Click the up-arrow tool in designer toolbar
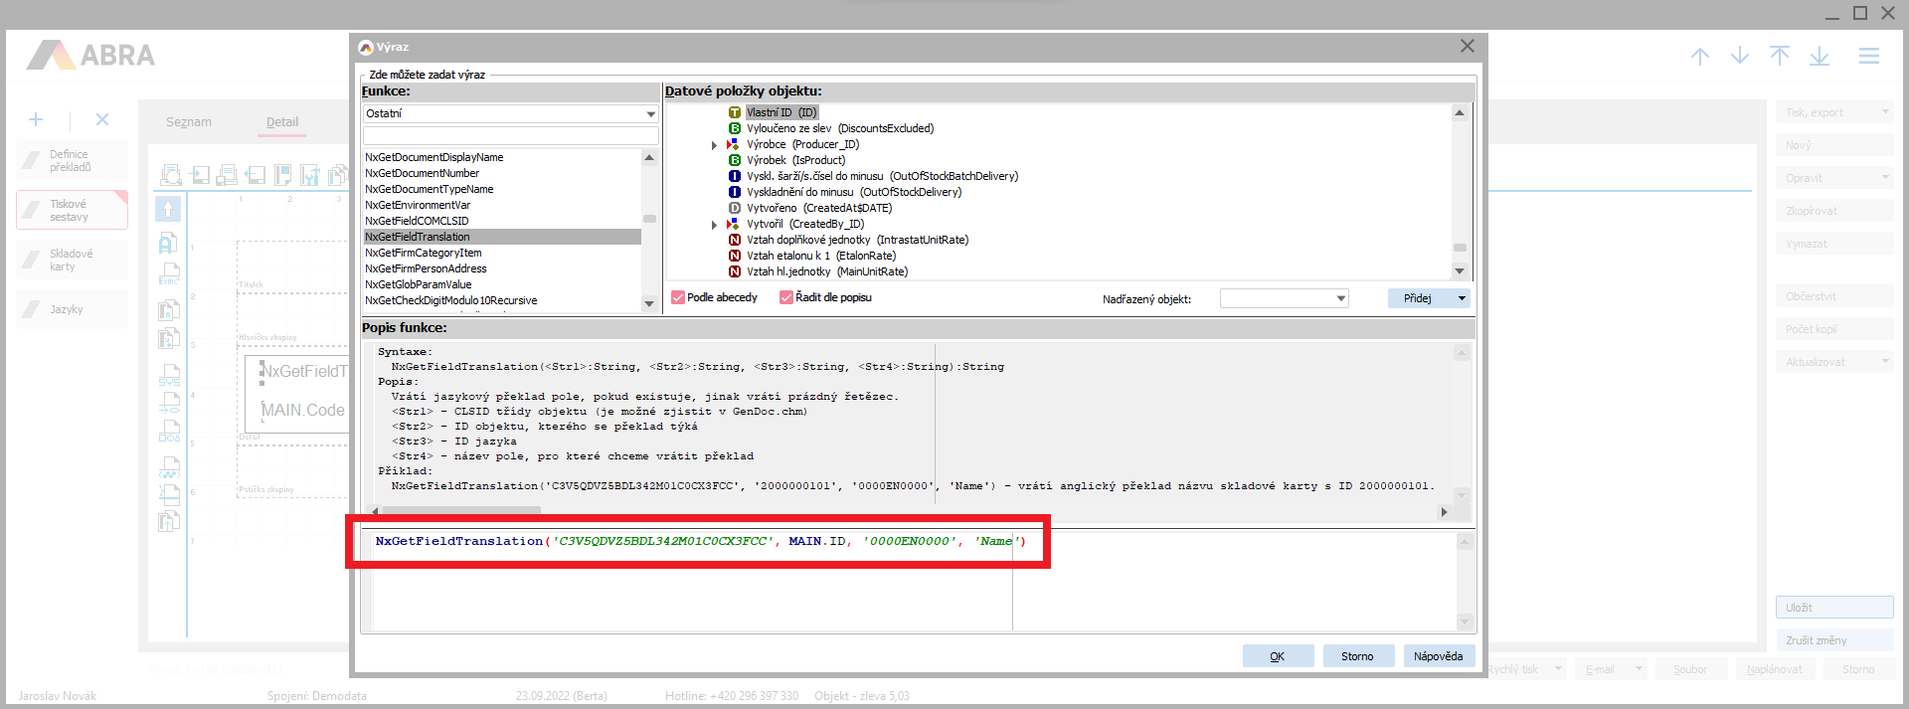Screen dimensions: 1909x709 coord(168,209)
